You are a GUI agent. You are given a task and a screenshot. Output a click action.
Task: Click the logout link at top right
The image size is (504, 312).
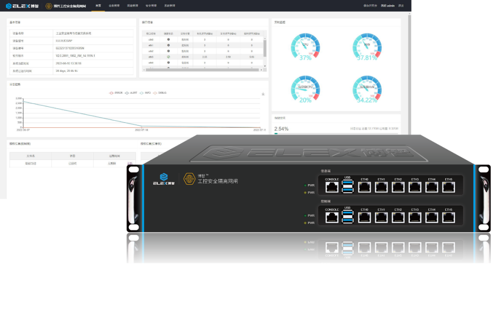click(401, 6)
